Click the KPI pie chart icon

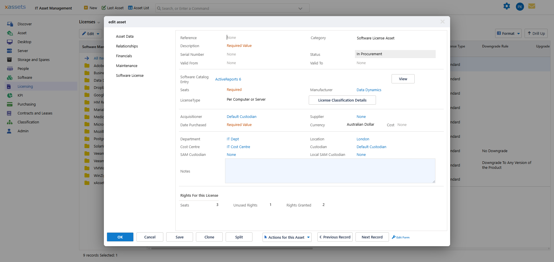click(10, 95)
